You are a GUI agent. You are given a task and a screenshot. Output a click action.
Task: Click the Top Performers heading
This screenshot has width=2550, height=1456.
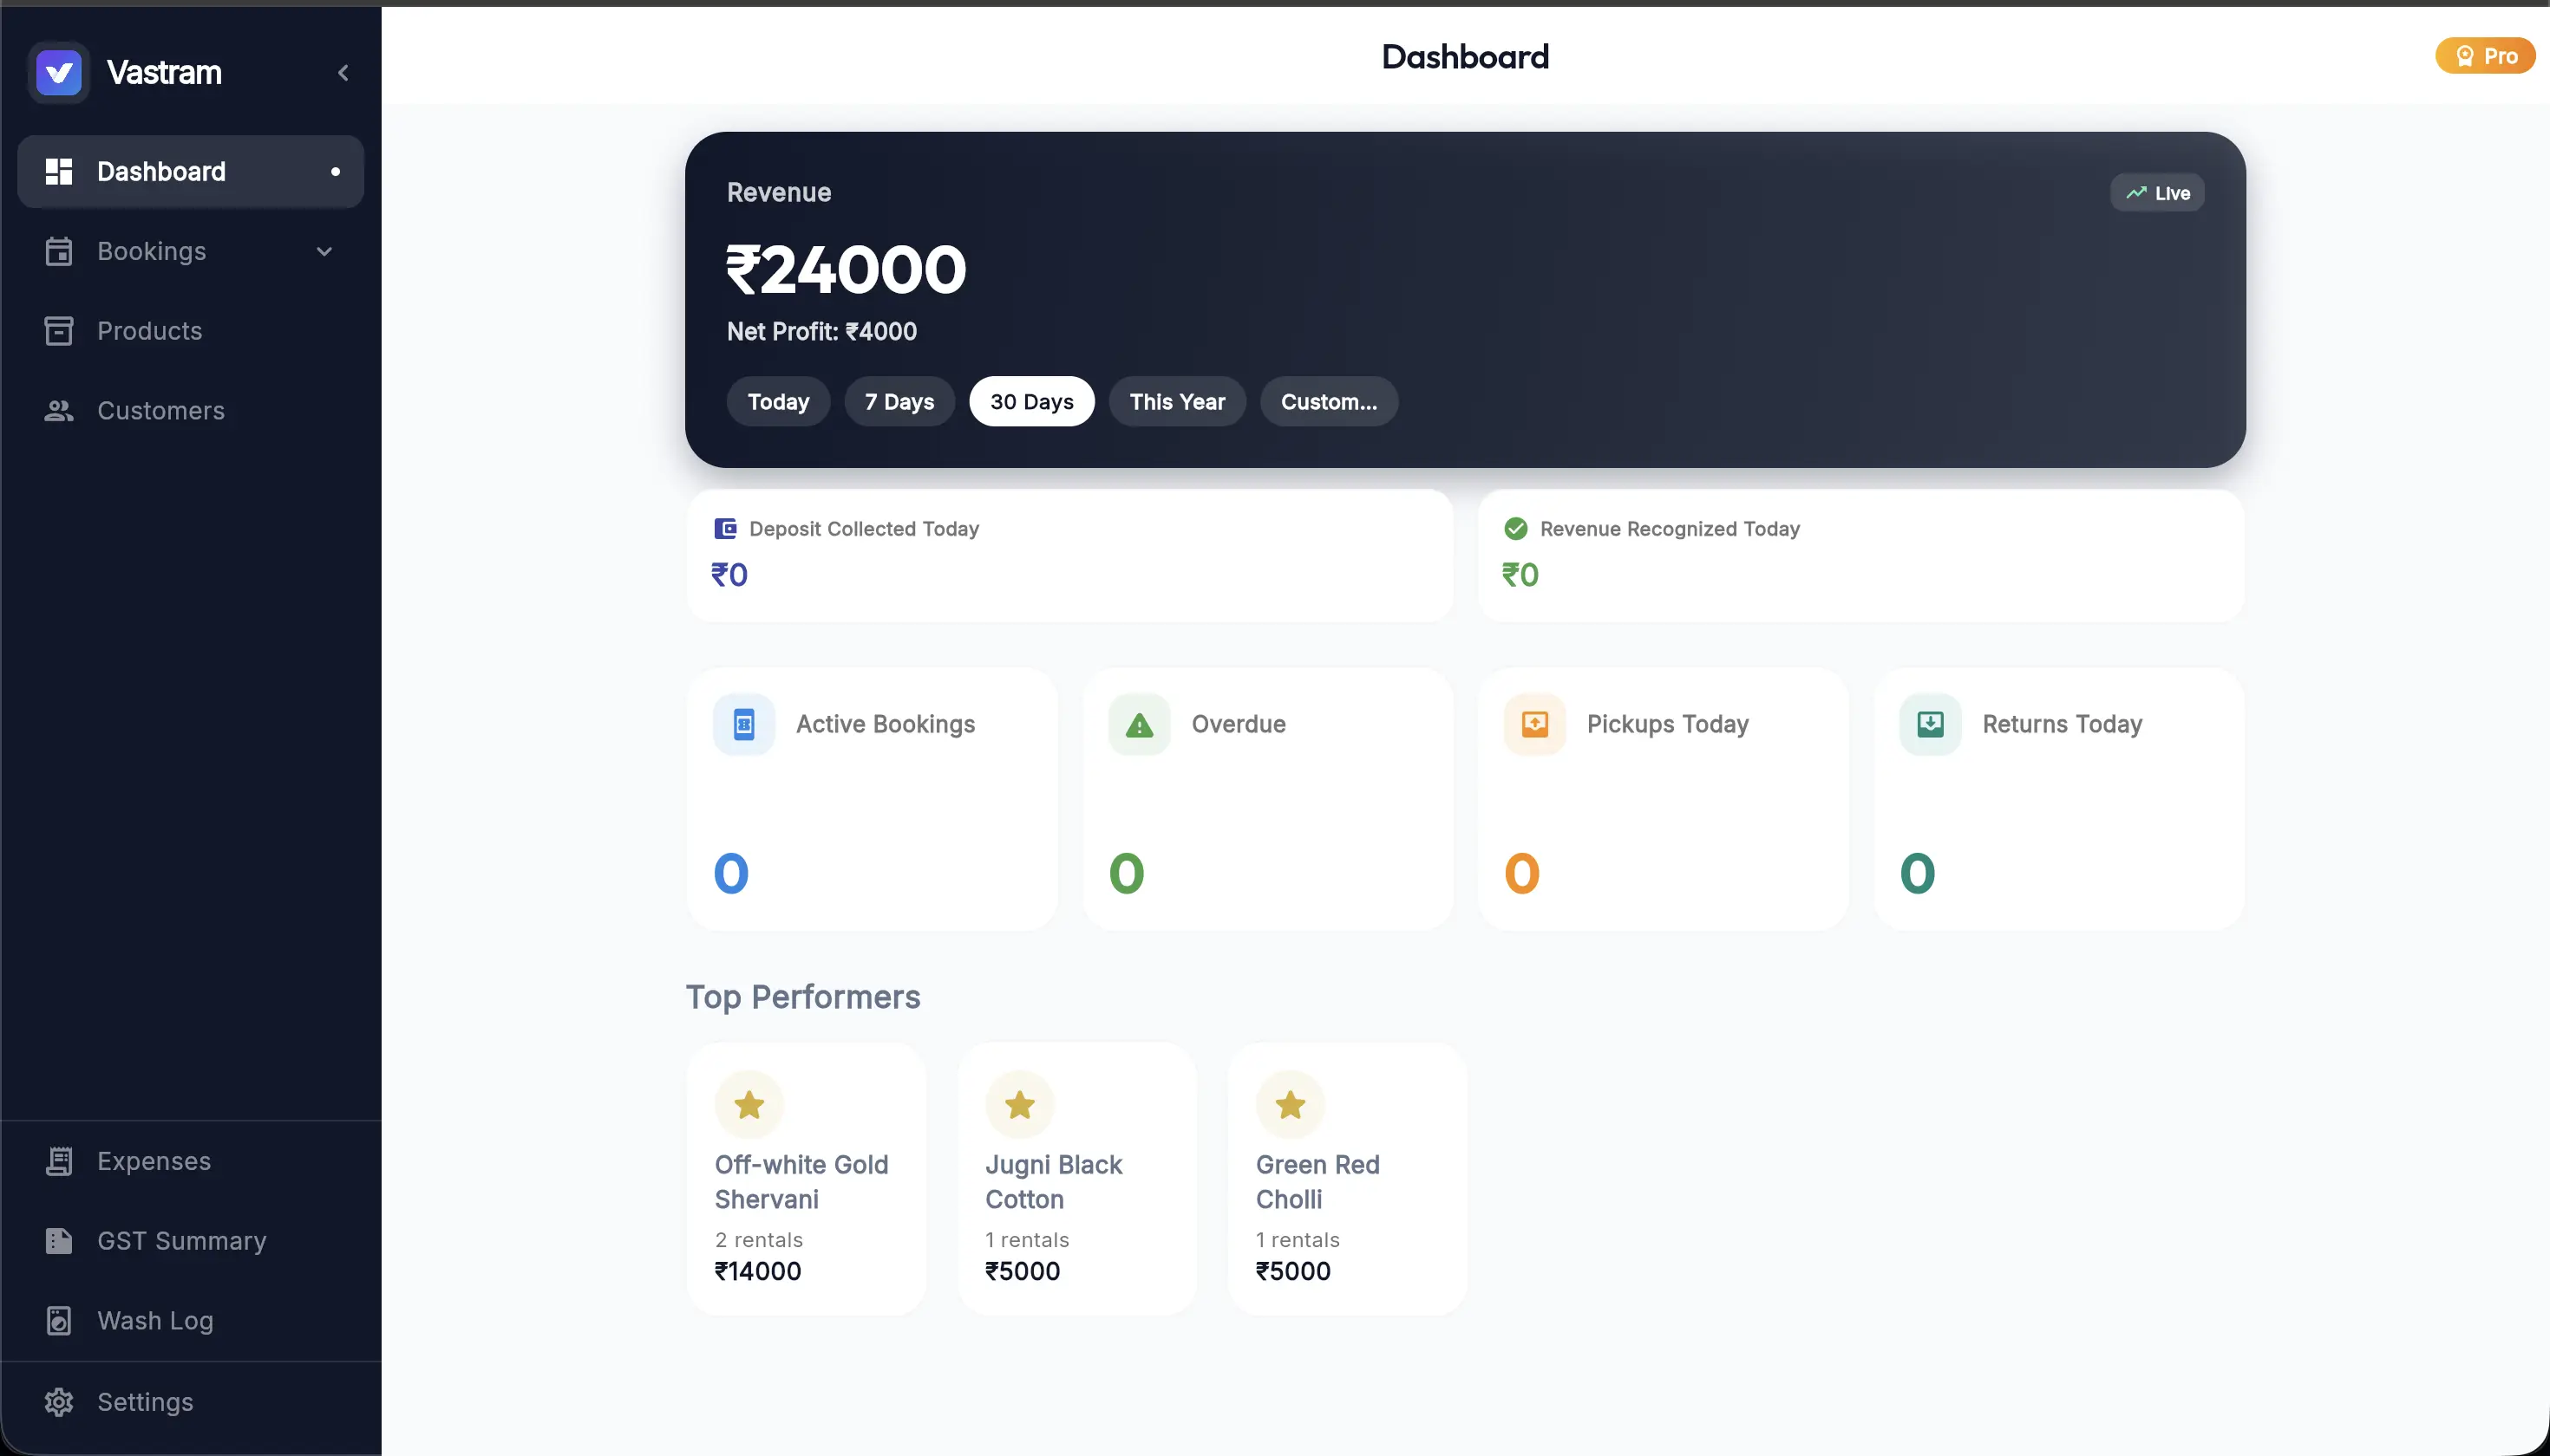[x=802, y=997]
